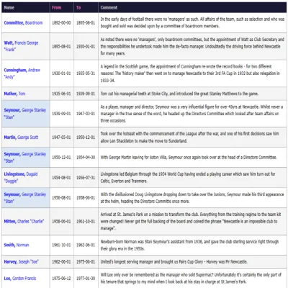
Task: Open Mitten, Charles "Charlie" link
Action: tap(24, 221)
